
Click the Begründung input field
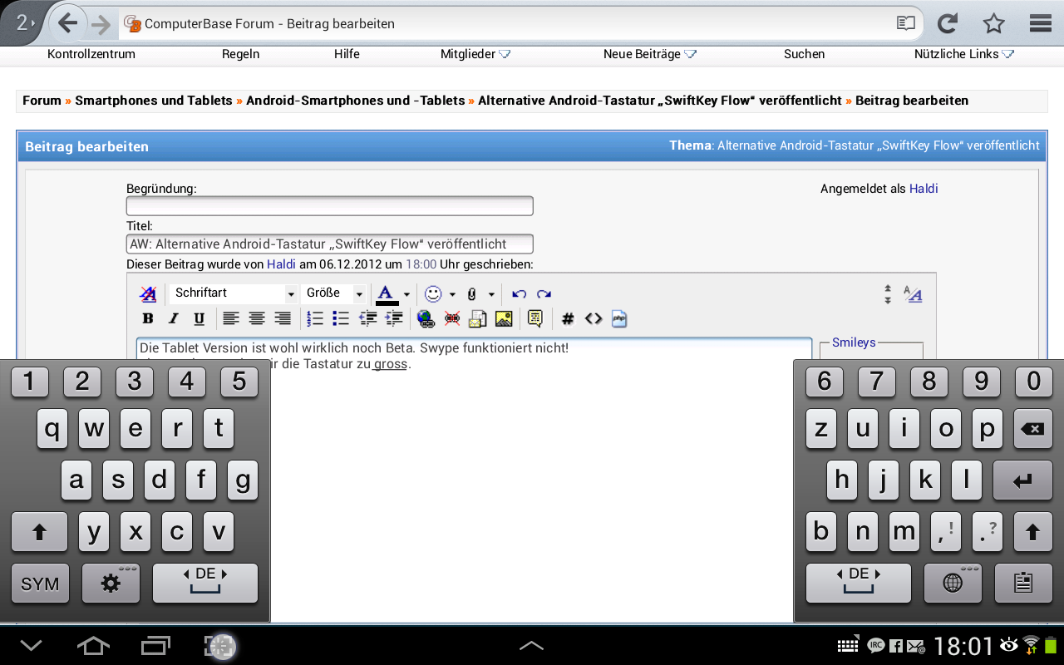329,206
